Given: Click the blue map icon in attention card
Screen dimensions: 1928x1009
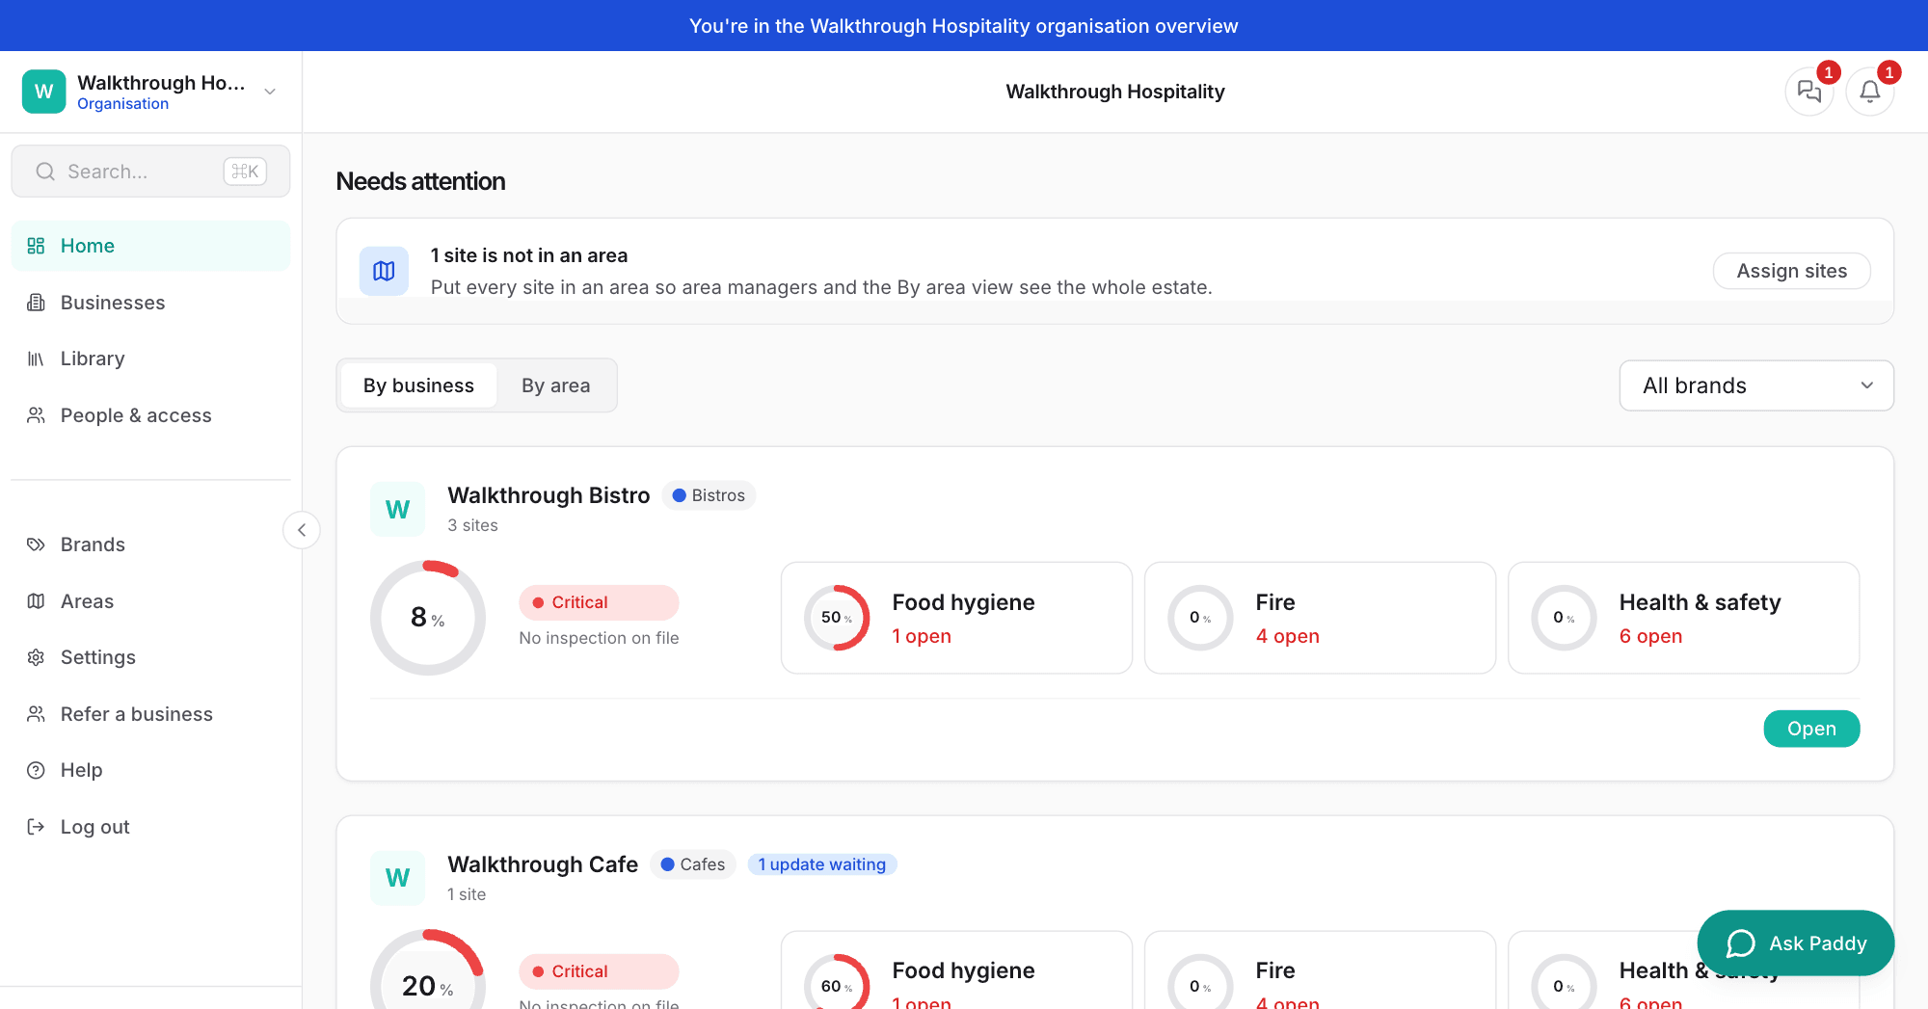Looking at the screenshot, I should click(384, 271).
